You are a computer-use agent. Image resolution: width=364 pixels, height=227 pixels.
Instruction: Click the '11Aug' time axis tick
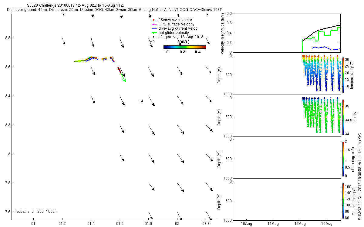coord(273,224)
